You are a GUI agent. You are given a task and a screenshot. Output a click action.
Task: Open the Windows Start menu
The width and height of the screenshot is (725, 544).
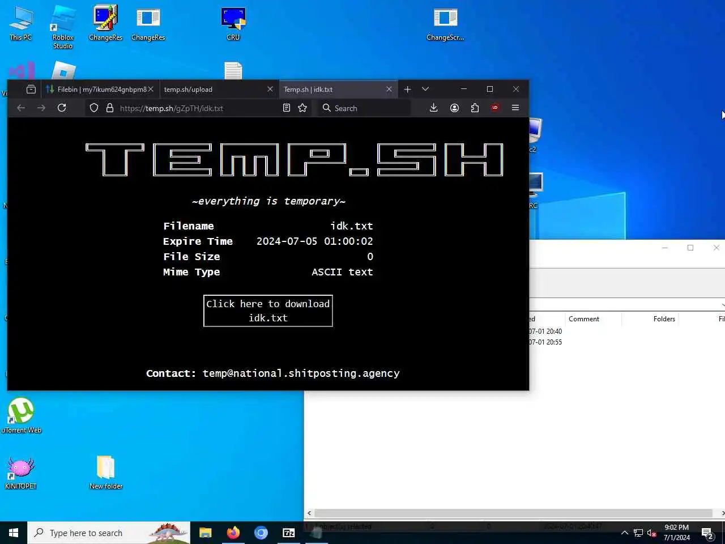point(14,533)
